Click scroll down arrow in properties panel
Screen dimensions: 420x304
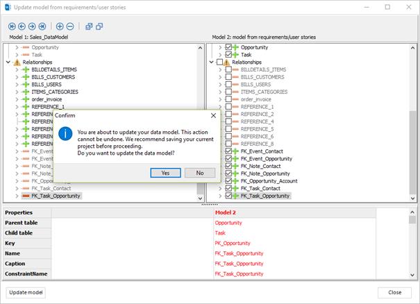(412, 275)
